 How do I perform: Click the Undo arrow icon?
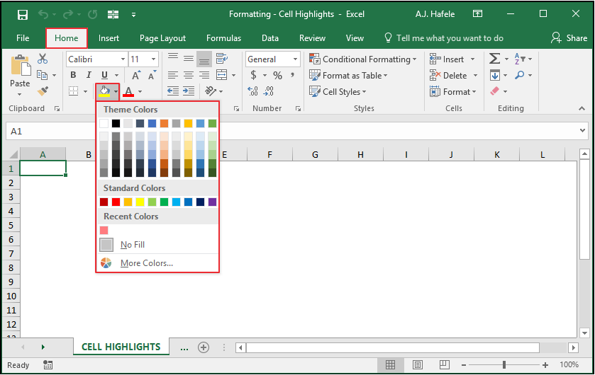tap(43, 14)
